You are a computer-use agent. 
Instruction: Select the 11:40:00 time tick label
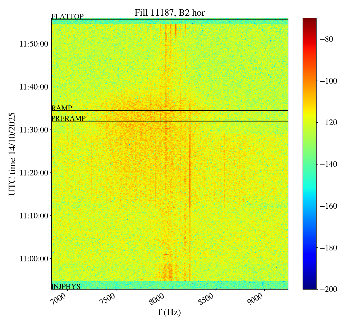click(x=34, y=87)
